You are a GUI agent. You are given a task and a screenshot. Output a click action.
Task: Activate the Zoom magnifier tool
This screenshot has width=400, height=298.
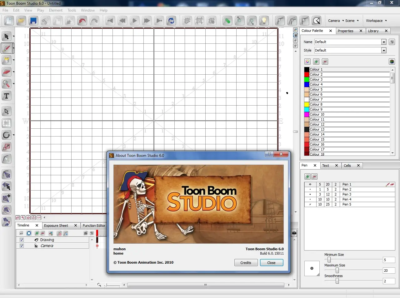(x=7, y=84)
